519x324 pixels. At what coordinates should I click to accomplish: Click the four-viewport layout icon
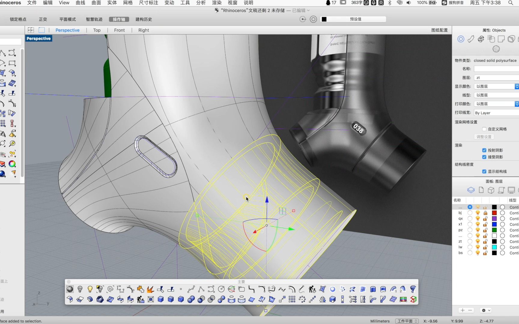pyautogui.click(x=31, y=30)
